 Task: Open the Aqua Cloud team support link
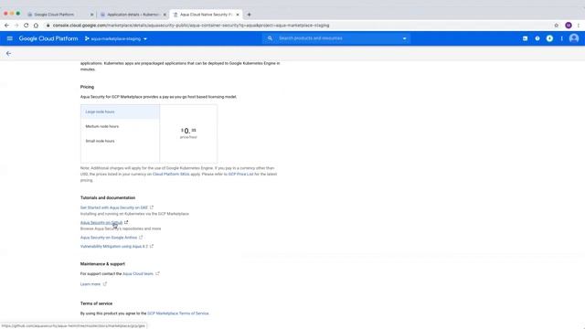pyautogui.click(x=138, y=274)
